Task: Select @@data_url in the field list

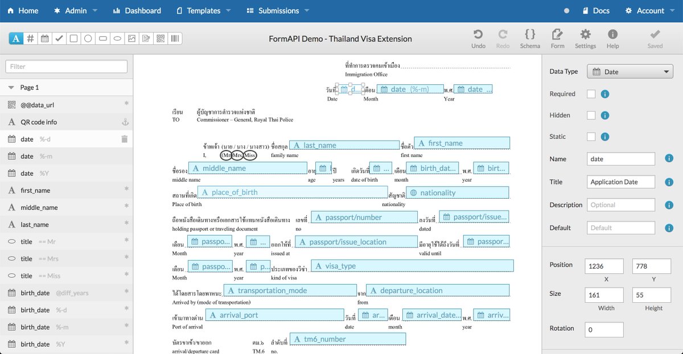Action: pyautogui.click(x=66, y=105)
